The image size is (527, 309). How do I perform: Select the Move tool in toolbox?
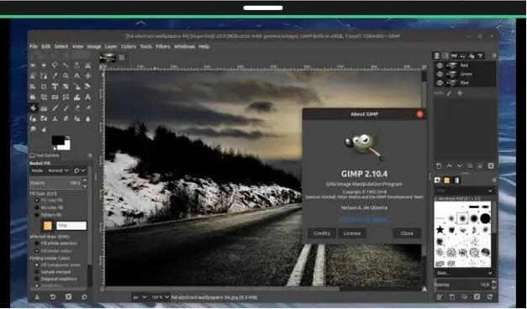click(87, 76)
